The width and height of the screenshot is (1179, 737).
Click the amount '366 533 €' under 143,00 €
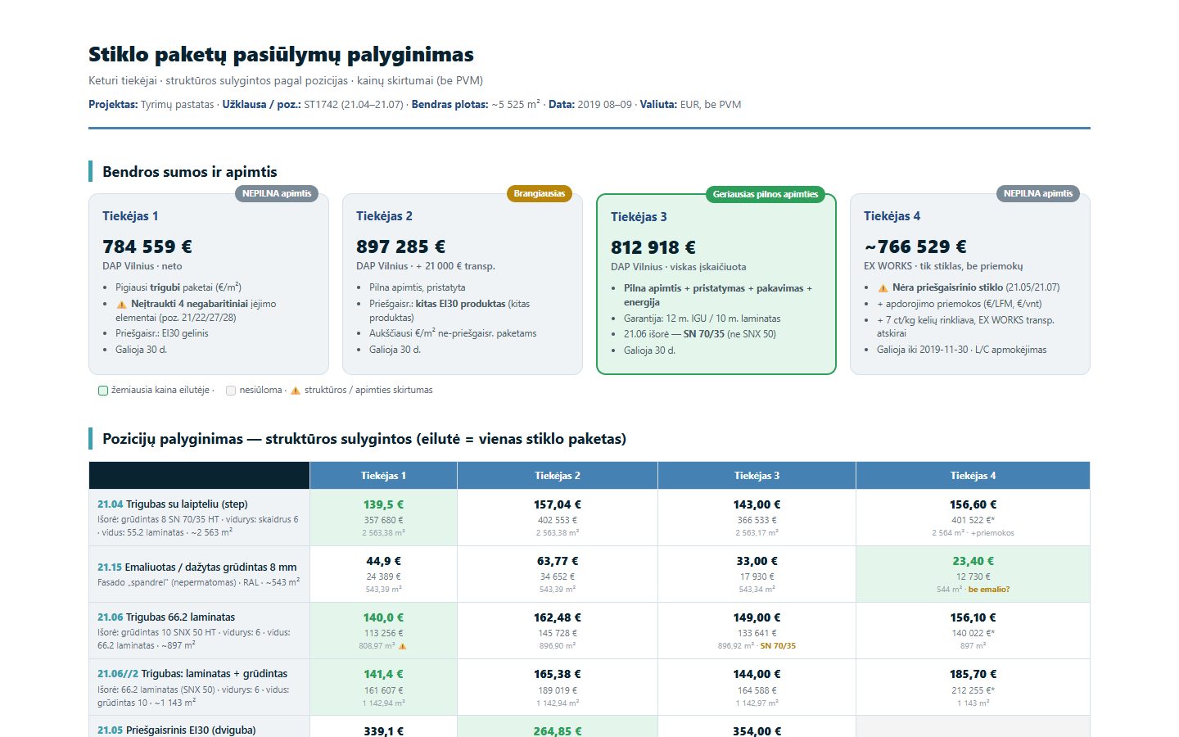coord(757,520)
